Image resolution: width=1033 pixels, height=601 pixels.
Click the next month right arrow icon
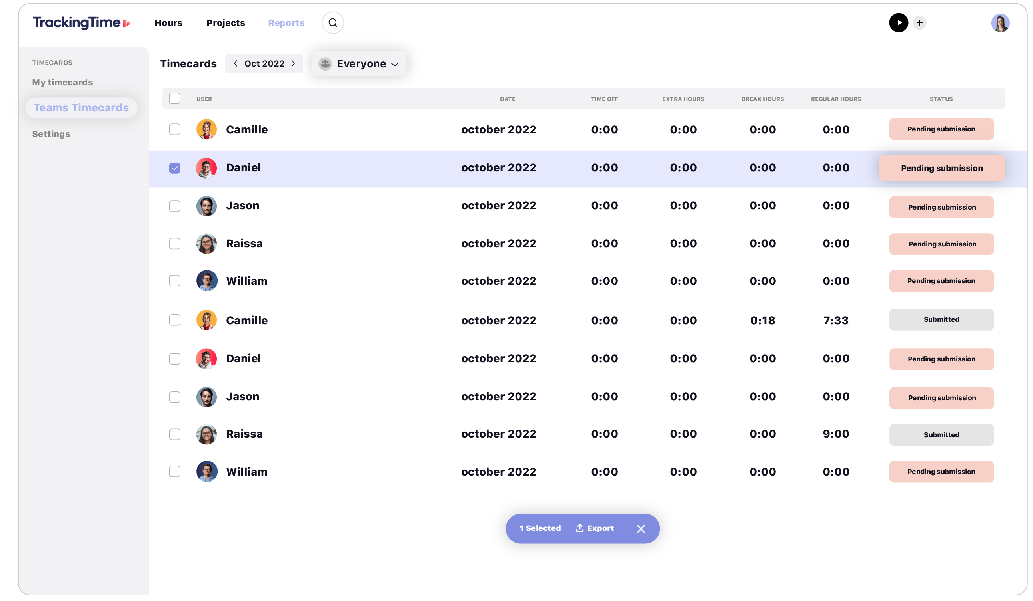294,63
